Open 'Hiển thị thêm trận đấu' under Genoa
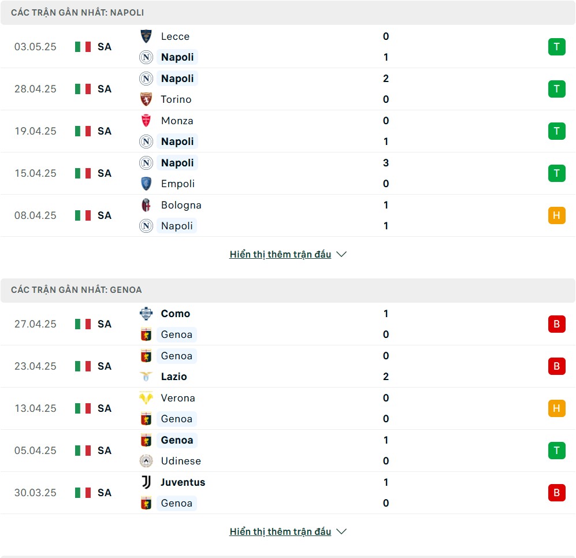This screenshot has width=576, height=558. tap(280, 531)
